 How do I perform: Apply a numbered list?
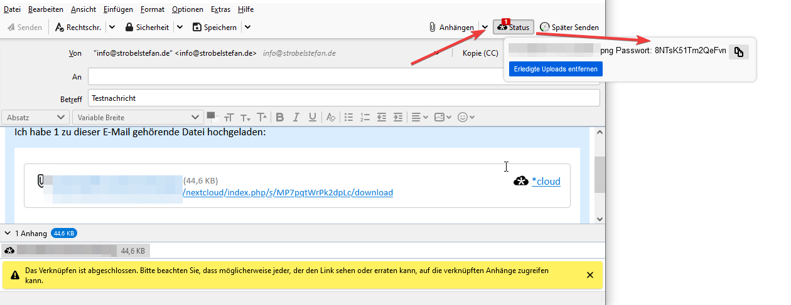coord(365,117)
